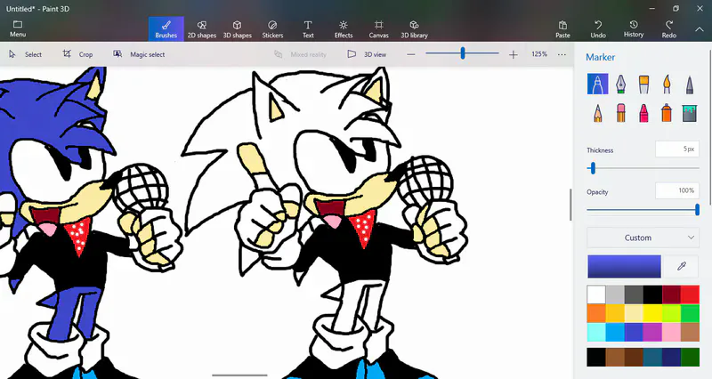Click the Undo button

[x=598, y=29]
